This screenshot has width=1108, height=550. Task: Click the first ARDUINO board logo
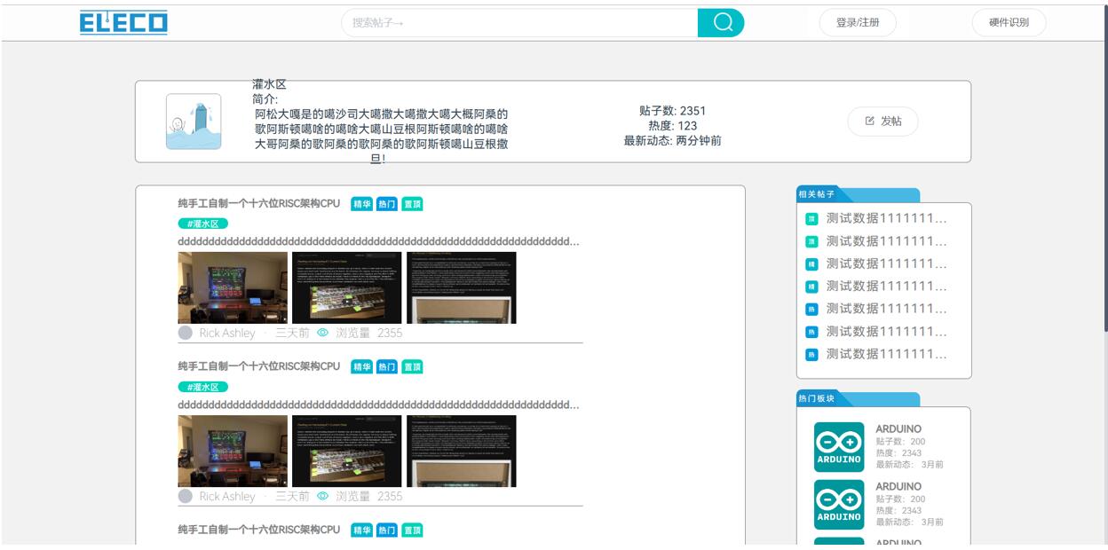(839, 447)
